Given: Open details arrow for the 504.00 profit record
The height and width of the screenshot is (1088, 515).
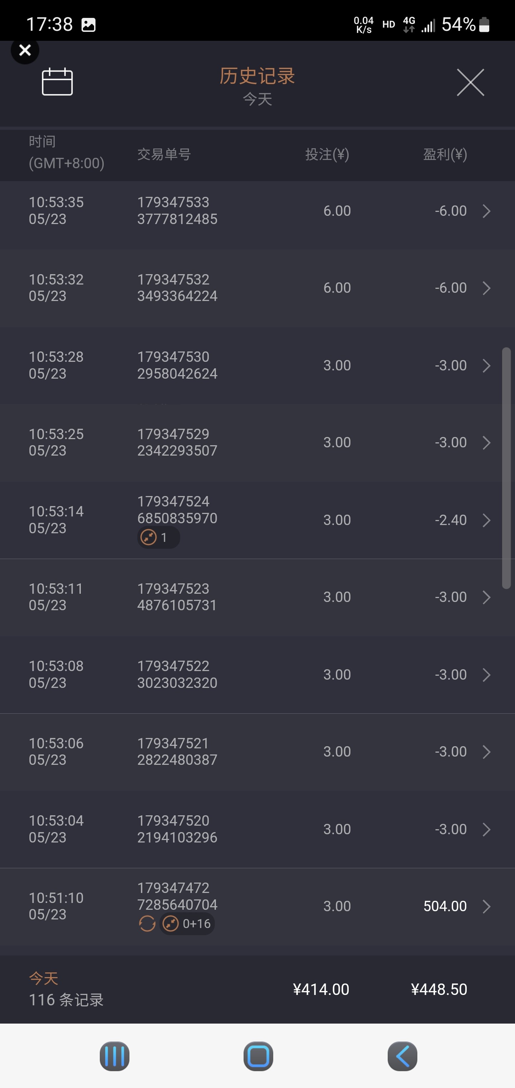Looking at the screenshot, I should (486, 906).
